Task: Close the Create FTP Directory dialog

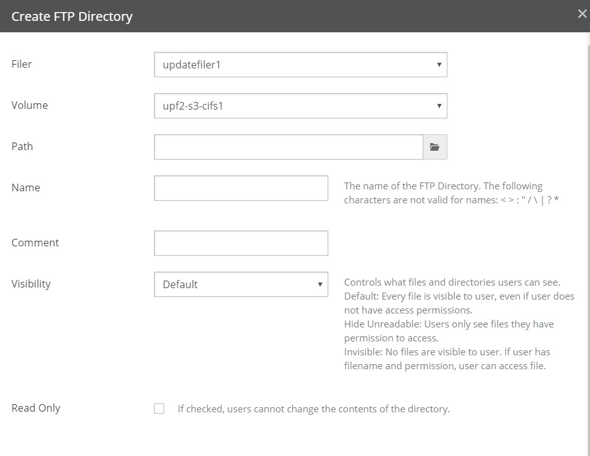Action: tap(582, 14)
